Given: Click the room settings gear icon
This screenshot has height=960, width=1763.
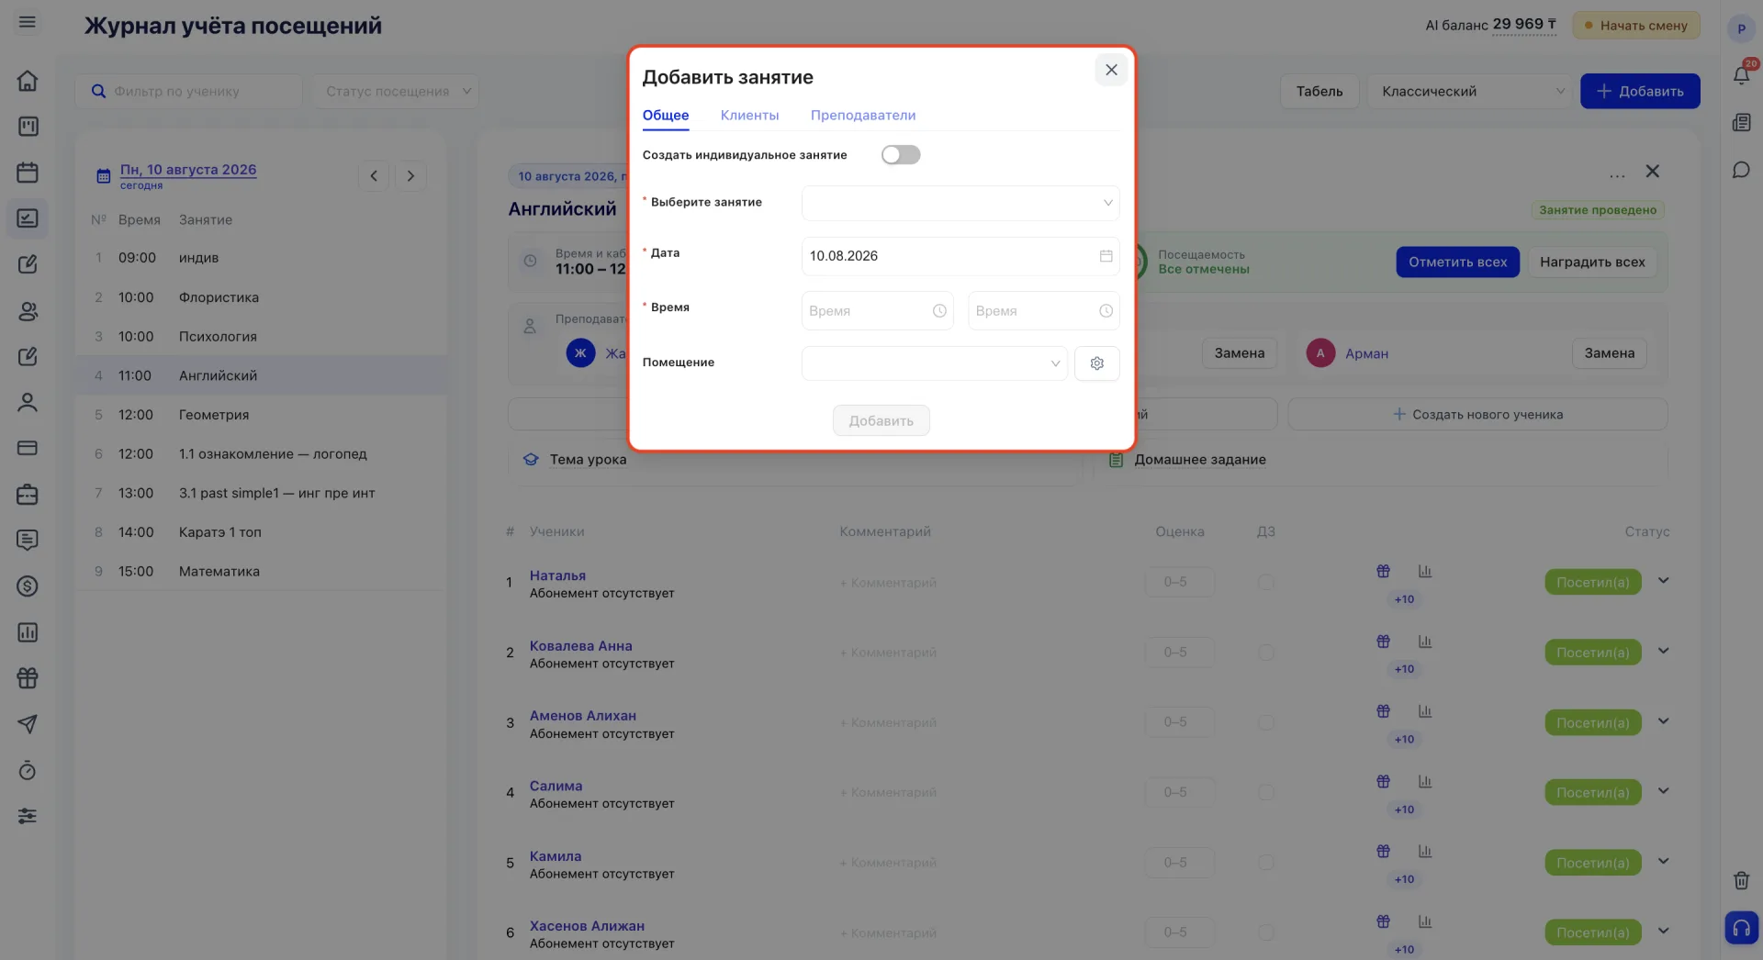Looking at the screenshot, I should 1096,363.
